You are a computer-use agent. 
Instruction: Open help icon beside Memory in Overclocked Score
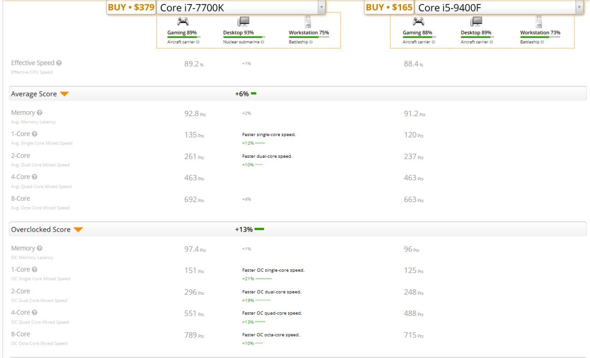coord(40,248)
